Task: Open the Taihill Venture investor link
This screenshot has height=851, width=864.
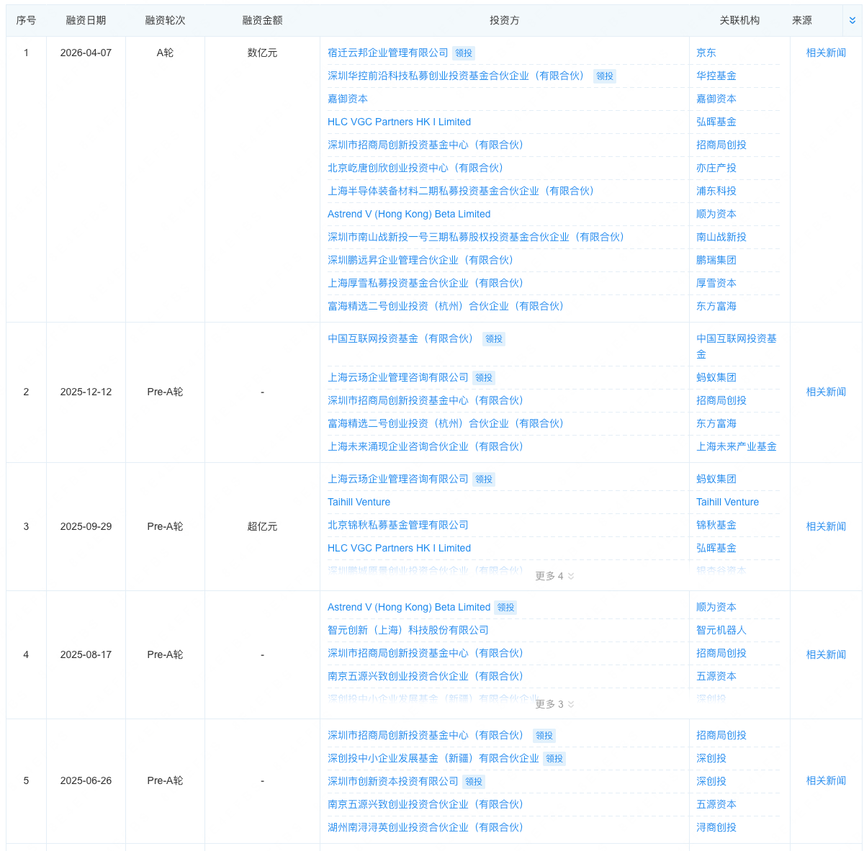Action: coord(359,502)
